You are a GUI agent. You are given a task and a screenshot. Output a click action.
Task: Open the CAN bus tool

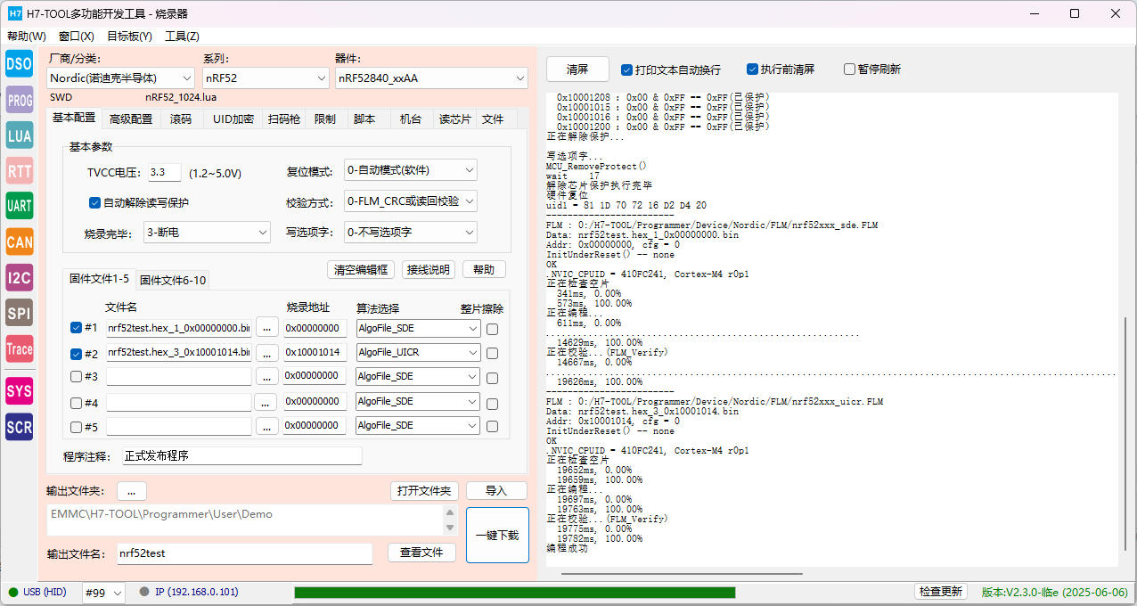[20, 242]
